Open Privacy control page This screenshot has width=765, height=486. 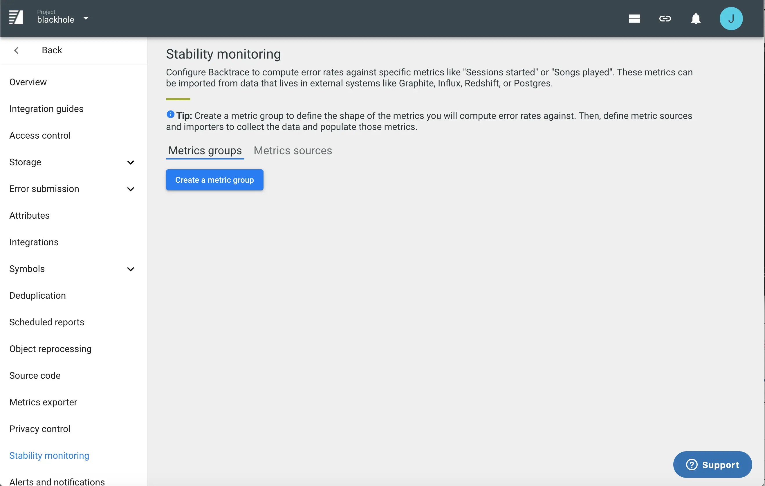click(x=40, y=429)
